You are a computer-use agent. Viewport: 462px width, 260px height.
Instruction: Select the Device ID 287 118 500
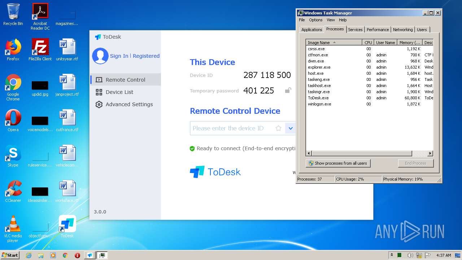pos(267,75)
